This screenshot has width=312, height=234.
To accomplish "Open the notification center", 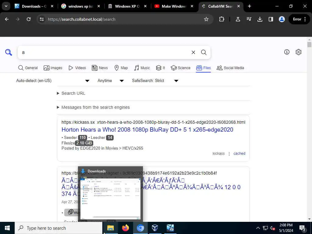I will point(302,228).
